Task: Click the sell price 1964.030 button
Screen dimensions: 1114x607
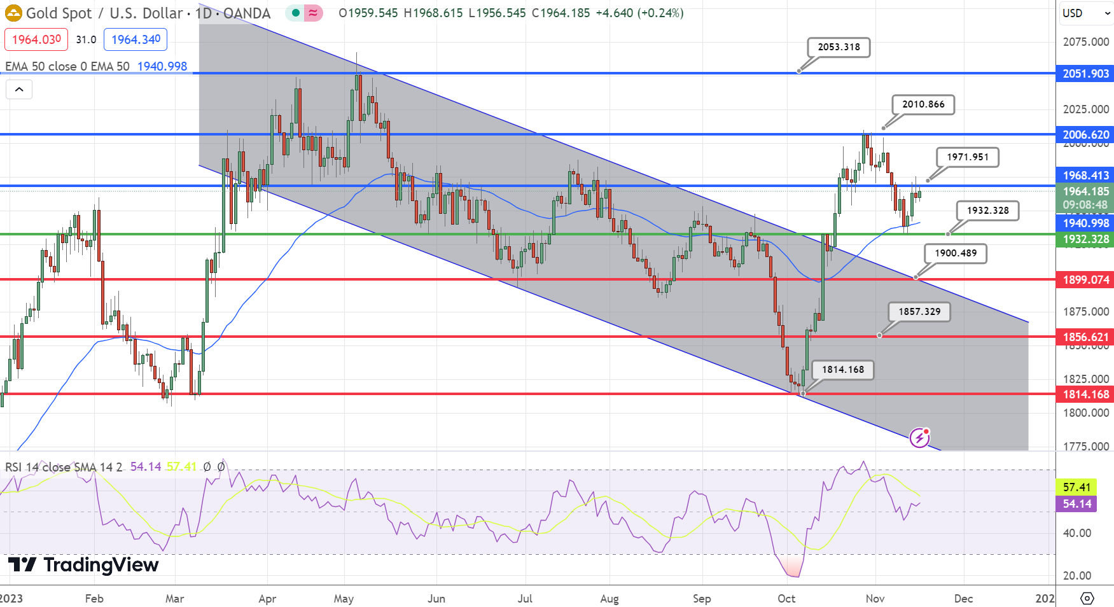Action: coord(36,39)
